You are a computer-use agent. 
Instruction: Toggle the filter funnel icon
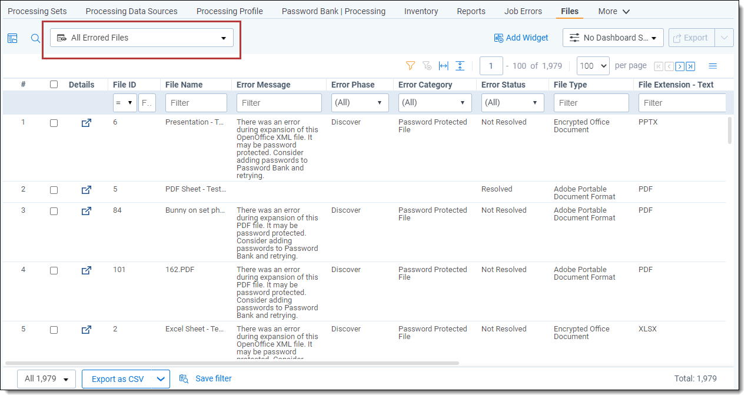(411, 66)
